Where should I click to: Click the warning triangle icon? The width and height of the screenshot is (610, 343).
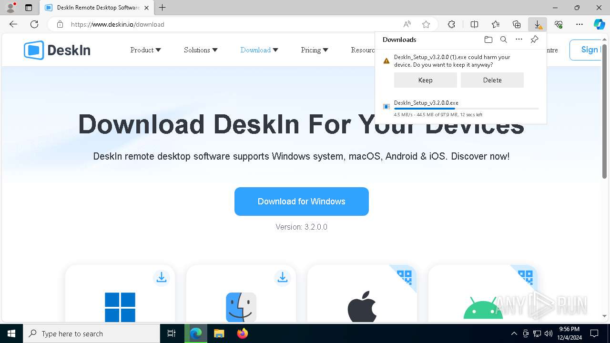386,61
